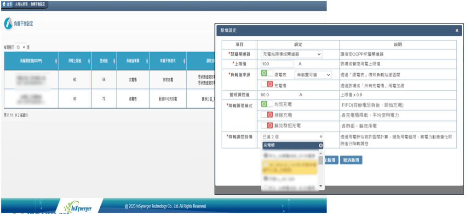Click the 警戒值 cell showing 72
Viewport: 471px width, 214px height.
(x=103, y=99)
